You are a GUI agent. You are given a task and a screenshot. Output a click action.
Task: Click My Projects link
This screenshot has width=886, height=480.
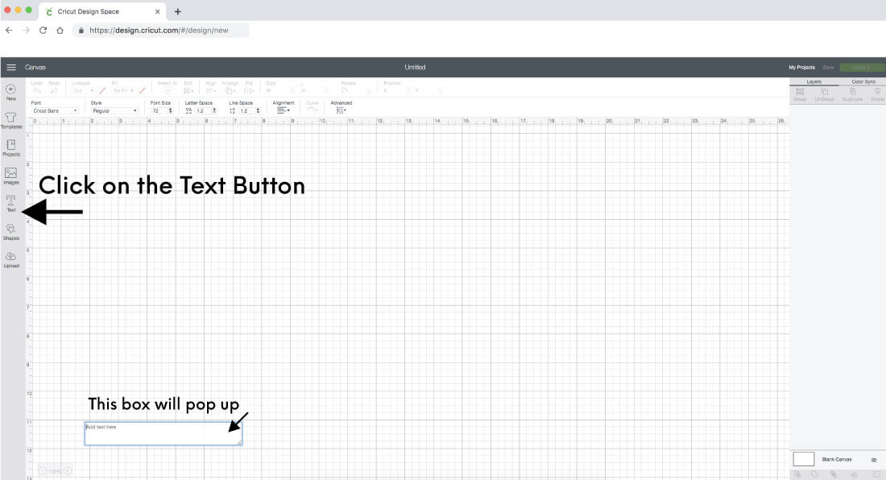click(x=801, y=67)
